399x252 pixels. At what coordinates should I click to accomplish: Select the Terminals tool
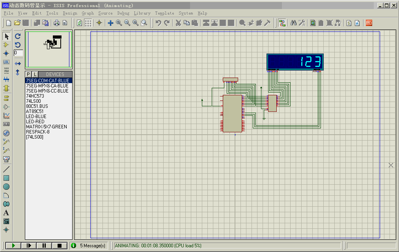coord(6,98)
